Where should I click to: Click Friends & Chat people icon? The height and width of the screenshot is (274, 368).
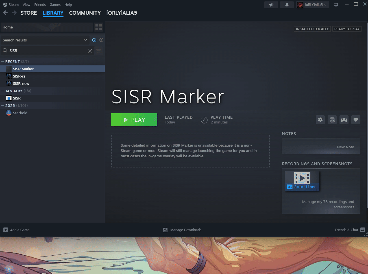(x=363, y=230)
